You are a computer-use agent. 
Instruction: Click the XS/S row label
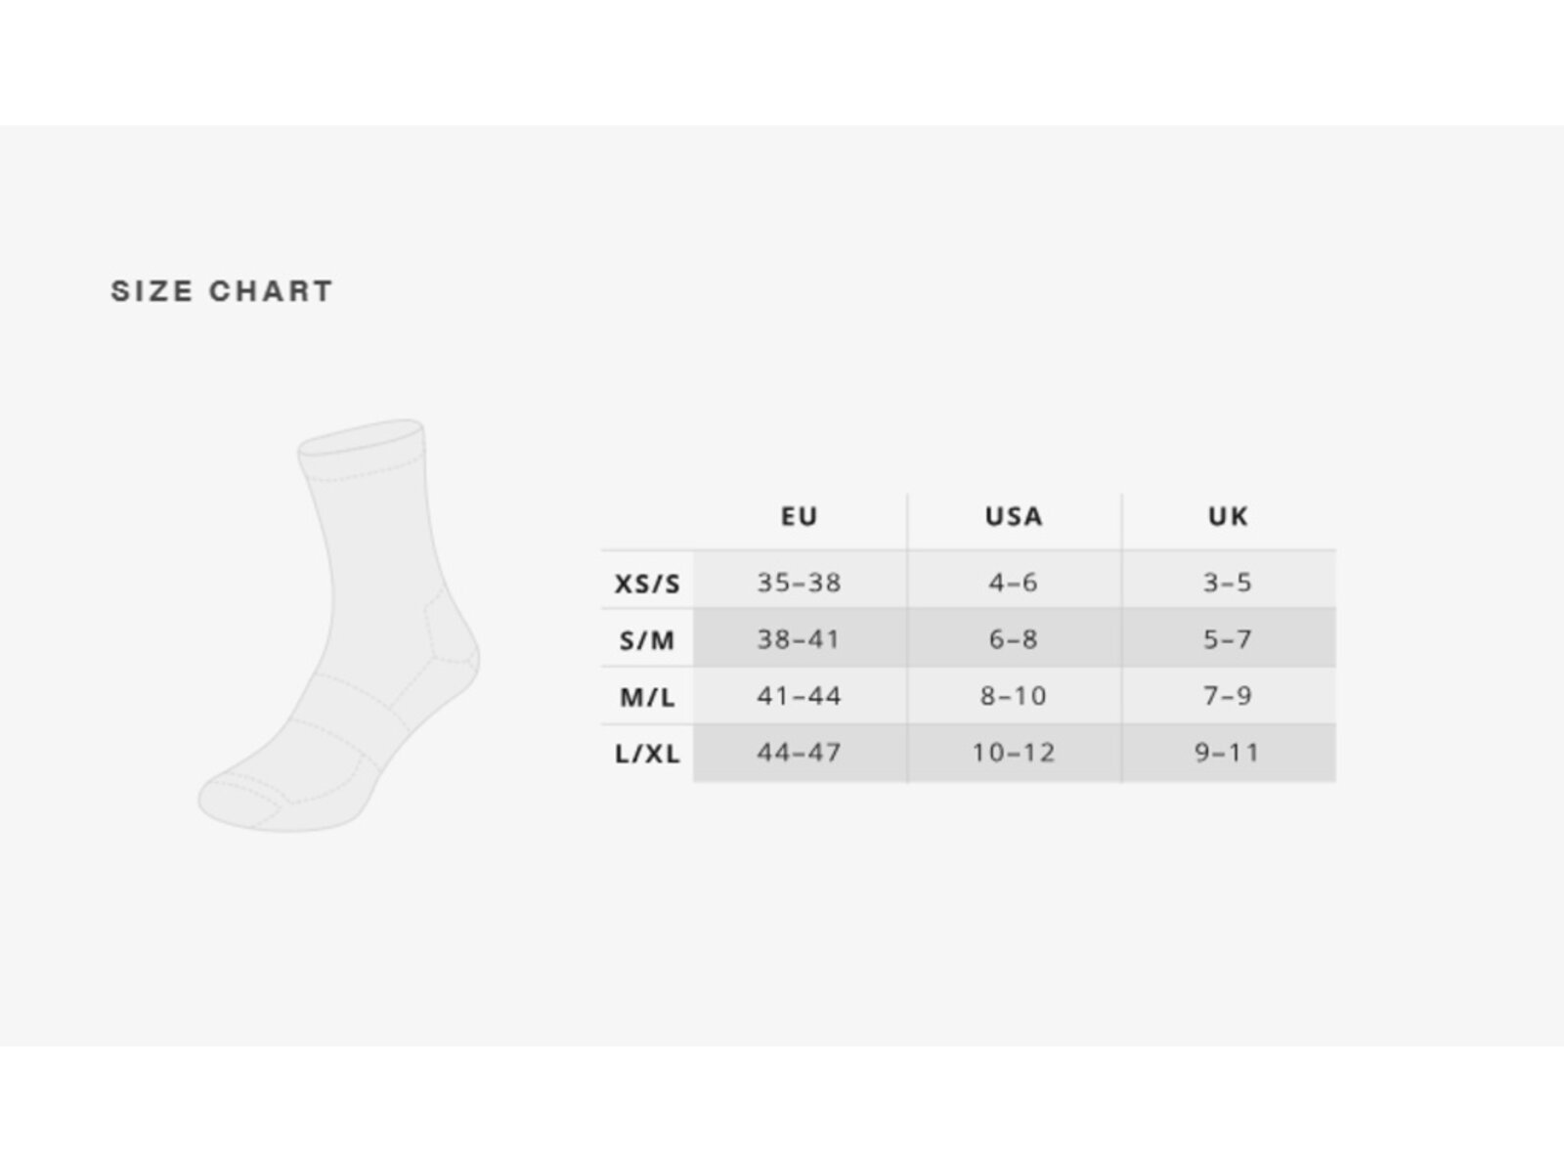coord(647,584)
